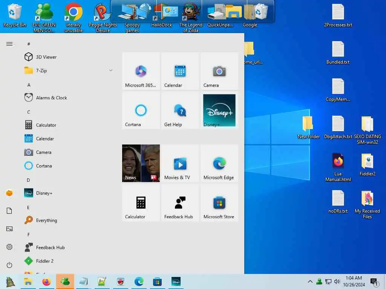Open the Microsoft Edge tile
The height and width of the screenshot is (289, 386).
pos(219,163)
